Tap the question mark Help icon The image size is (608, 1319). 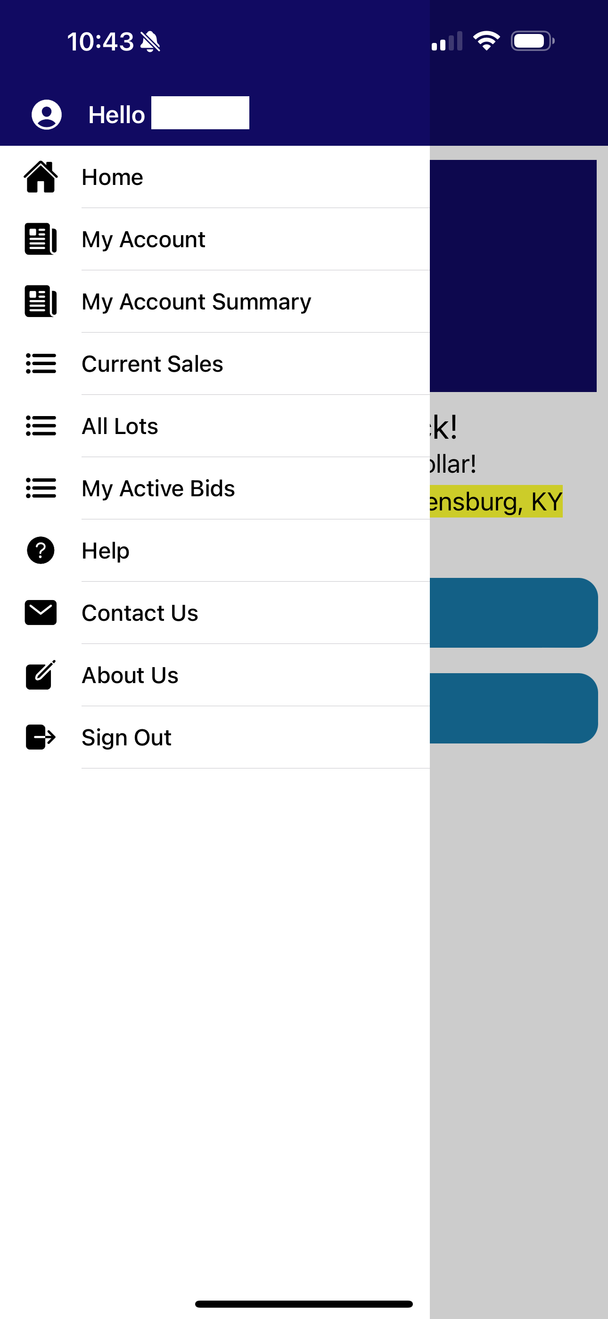(41, 551)
